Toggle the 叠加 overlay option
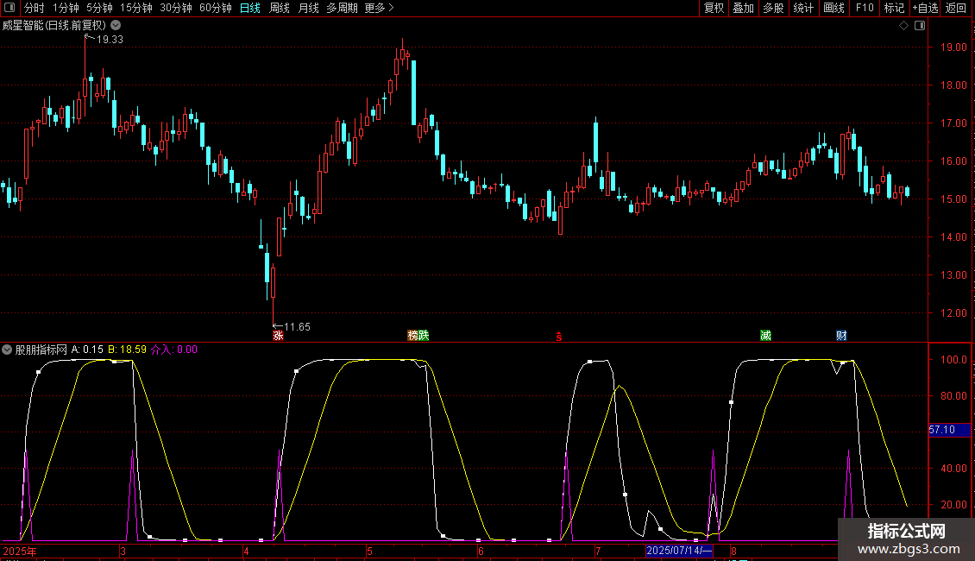The image size is (975, 561). click(743, 8)
